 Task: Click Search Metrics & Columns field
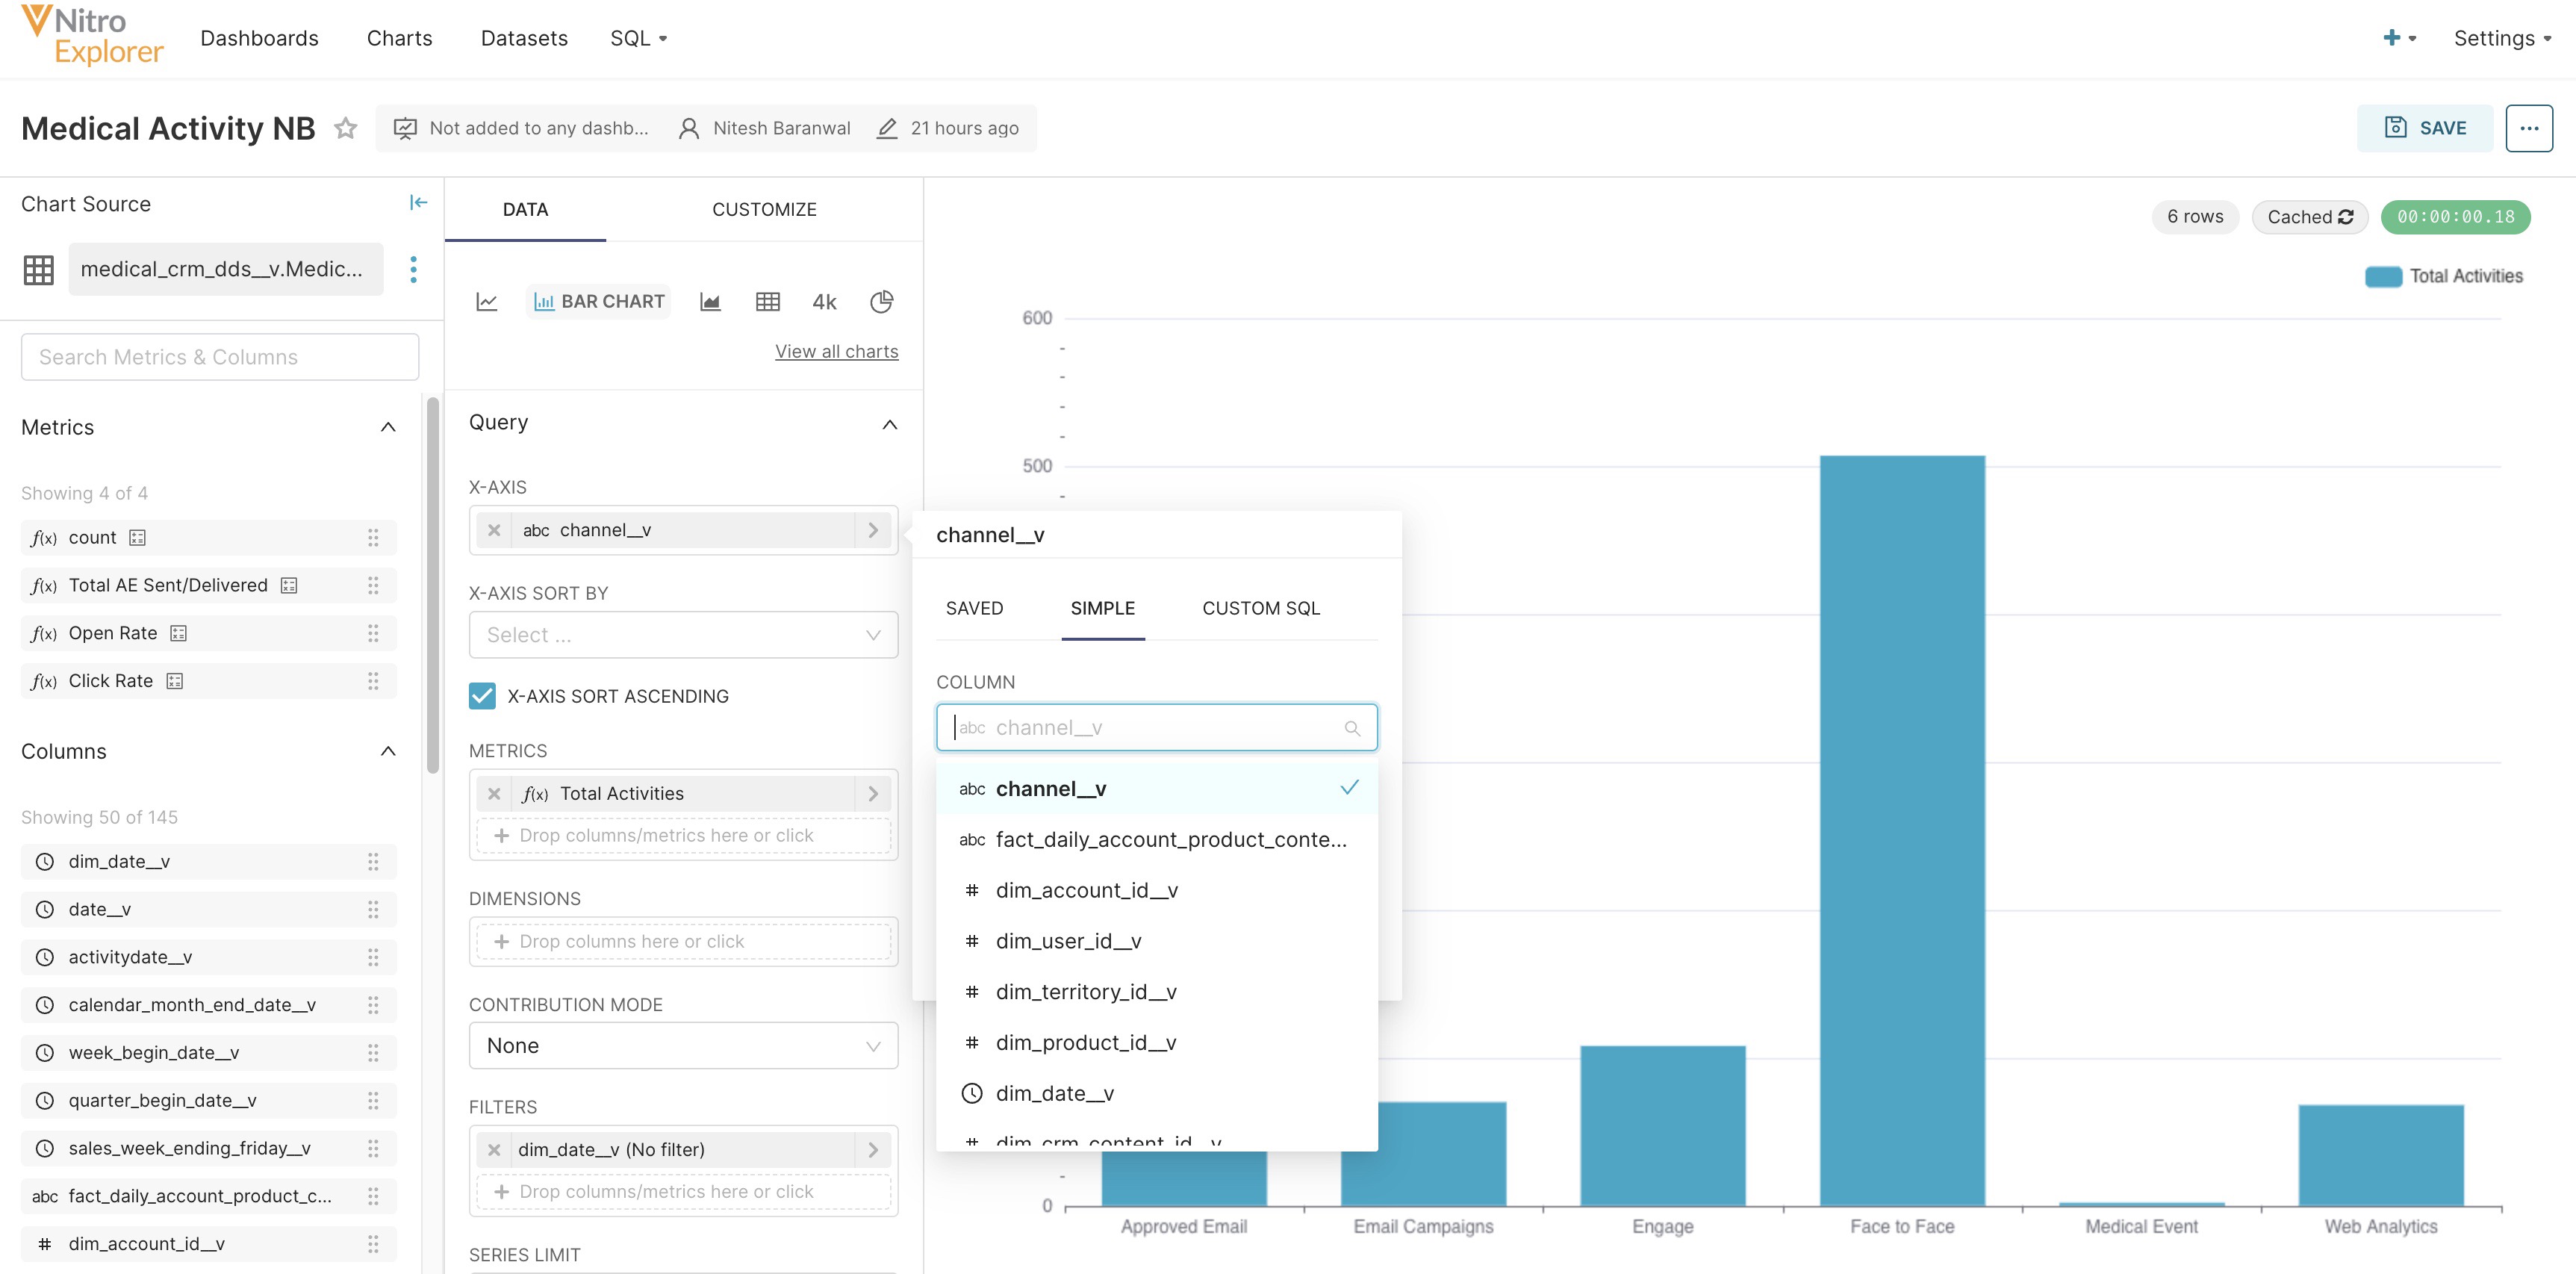click(220, 357)
